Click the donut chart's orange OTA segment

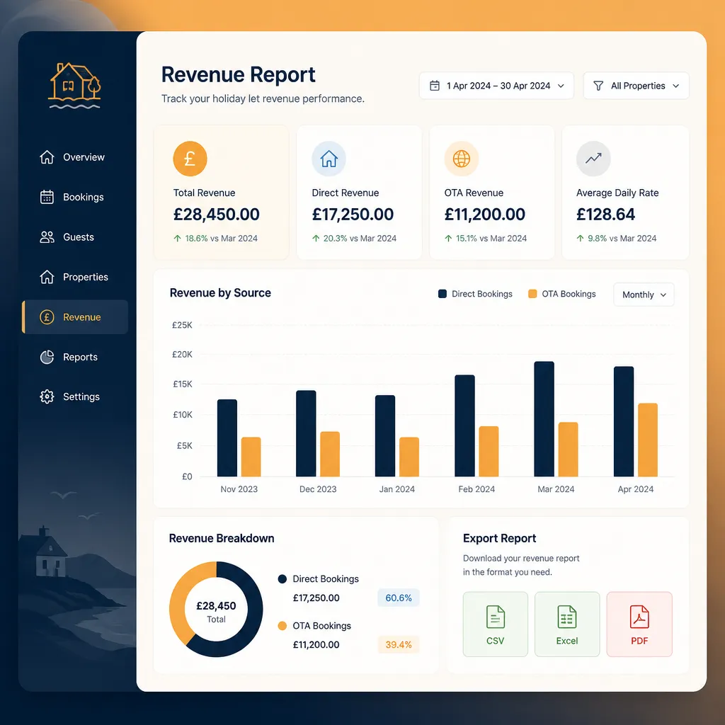click(x=178, y=601)
